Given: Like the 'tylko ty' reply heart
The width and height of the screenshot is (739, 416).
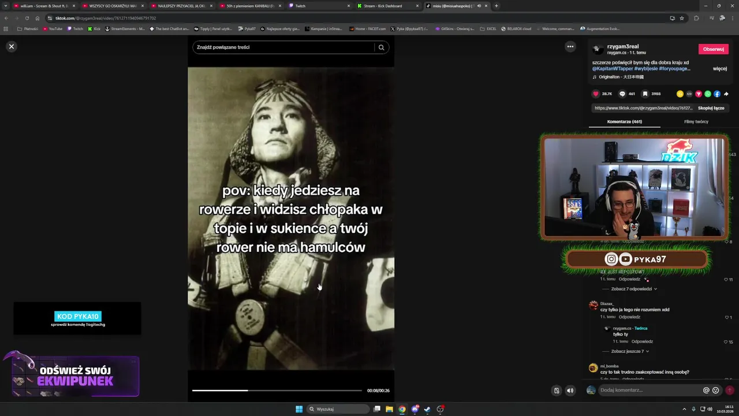Looking at the screenshot, I should tap(726, 342).
